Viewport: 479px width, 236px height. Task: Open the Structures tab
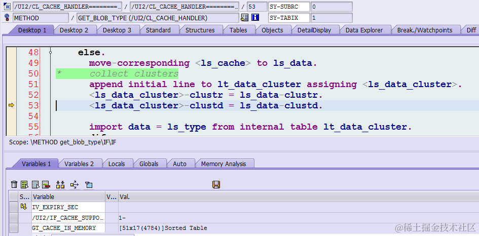point(200,30)
